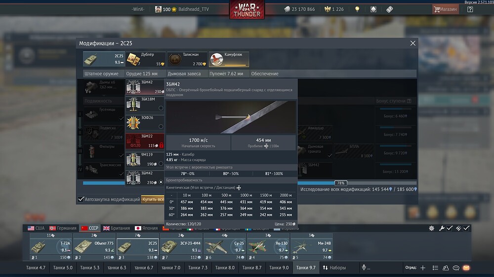
Task: Switch to preset Танки 9.7
Action: (x=306, y=268)
